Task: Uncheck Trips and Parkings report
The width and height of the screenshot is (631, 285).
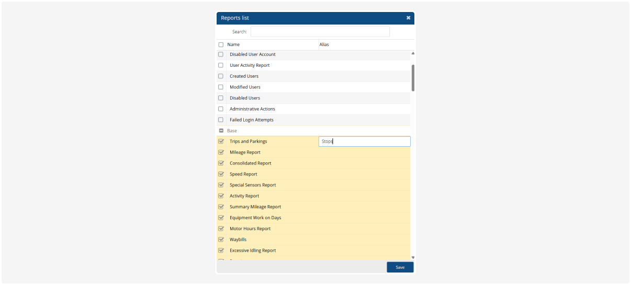Action: pyautogui.click(x=221, y=141)
